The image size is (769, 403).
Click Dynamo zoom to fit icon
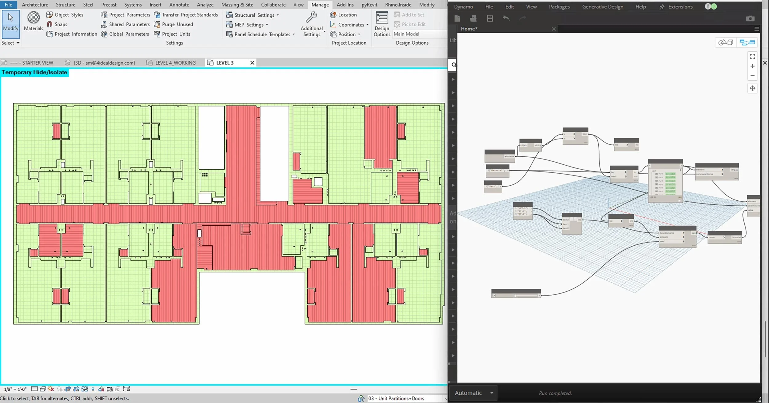coord(752,57)
